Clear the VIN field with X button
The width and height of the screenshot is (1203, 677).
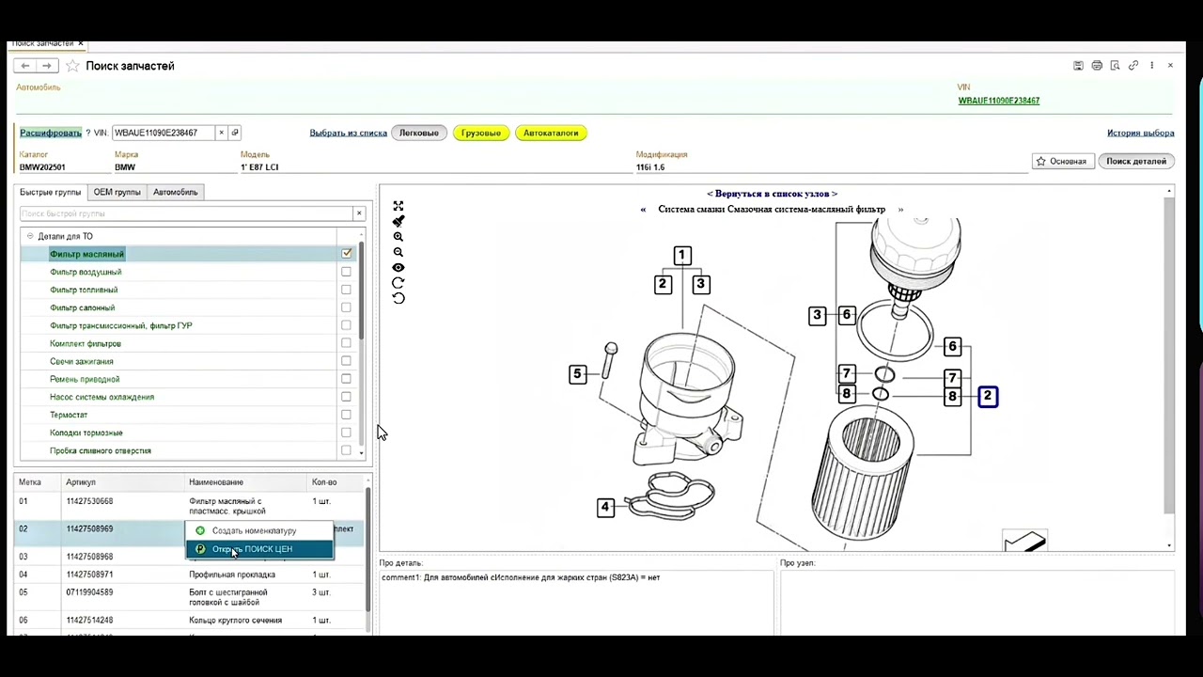222,133
